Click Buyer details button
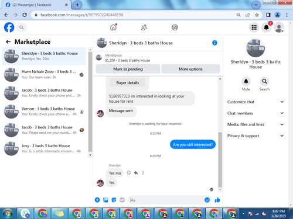This screenshot has width=293, height=219. (128, 83)
